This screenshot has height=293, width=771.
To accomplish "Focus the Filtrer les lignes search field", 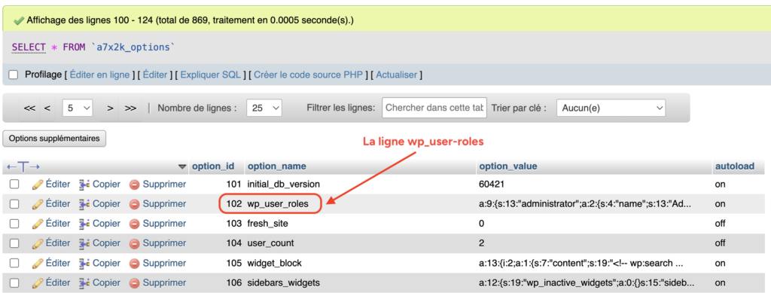I will (x=434, y=108).
